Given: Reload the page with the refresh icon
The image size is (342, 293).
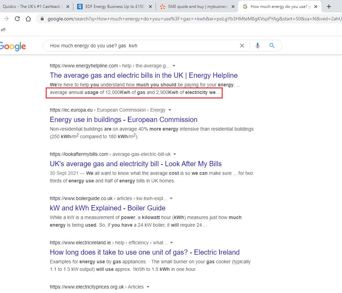Looking at the screenshot, I should (x=17, y=19).
